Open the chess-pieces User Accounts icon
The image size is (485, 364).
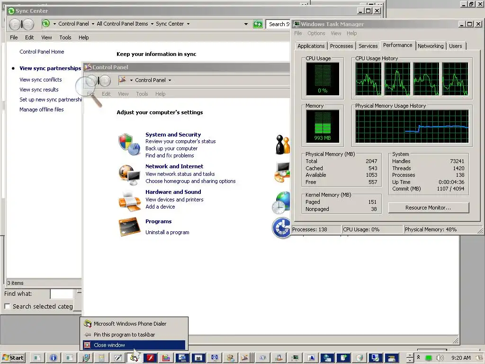tap(283, 144)
